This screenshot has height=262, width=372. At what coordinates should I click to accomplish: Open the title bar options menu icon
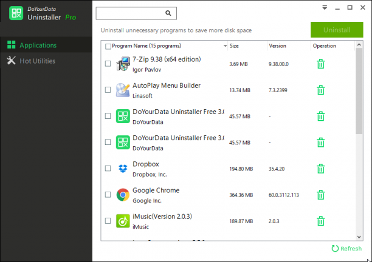(x=325, y=7)
